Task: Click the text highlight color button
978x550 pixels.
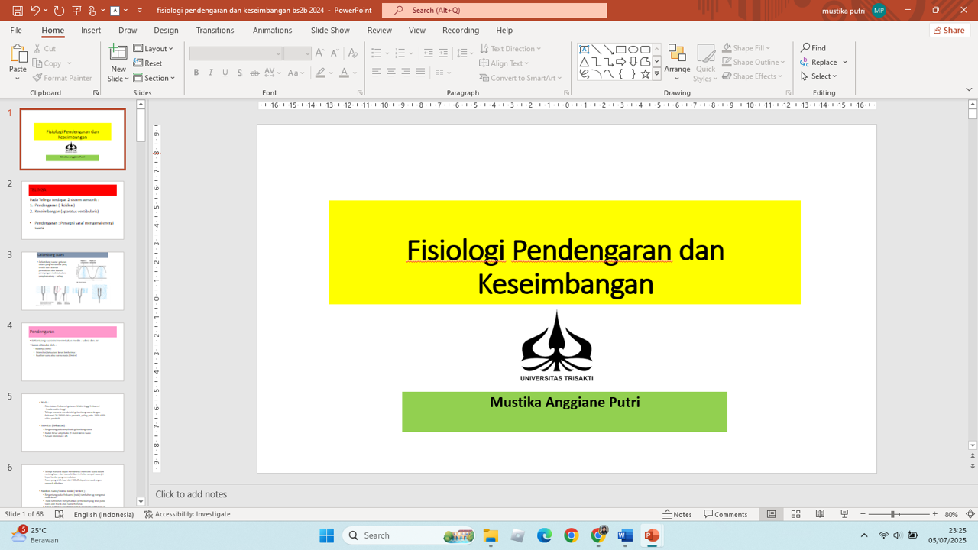Action: pos(320,73)
